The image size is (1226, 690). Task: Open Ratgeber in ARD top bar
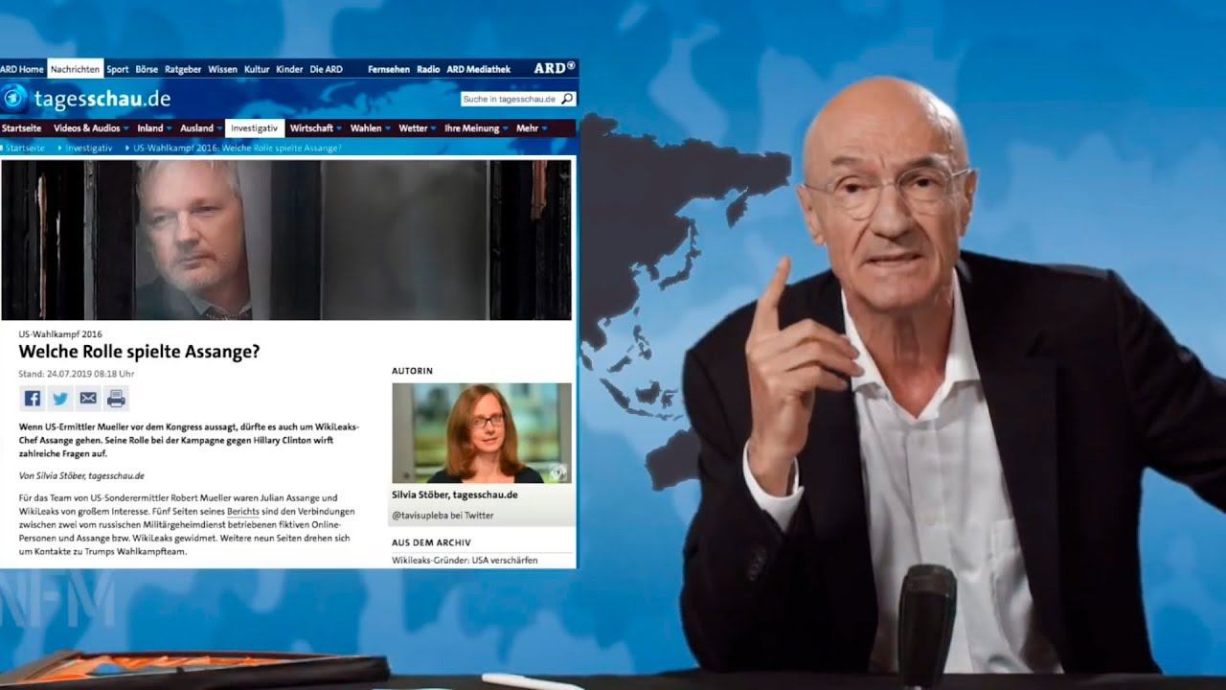(x=183, y=70)
